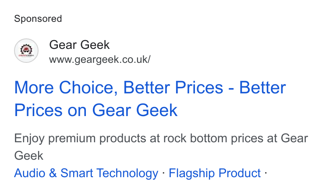
Task: Click the ad description about premium products
Action: click(161, 147)
